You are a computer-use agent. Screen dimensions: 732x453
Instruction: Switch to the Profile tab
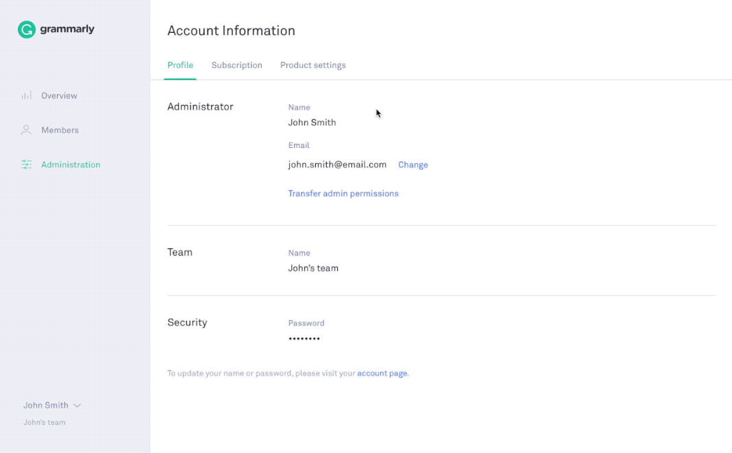coord(180,65)
